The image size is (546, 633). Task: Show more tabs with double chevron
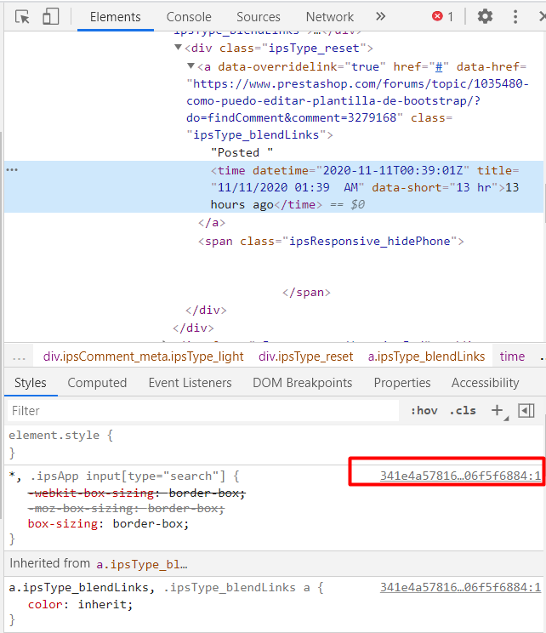pos(380,16)
